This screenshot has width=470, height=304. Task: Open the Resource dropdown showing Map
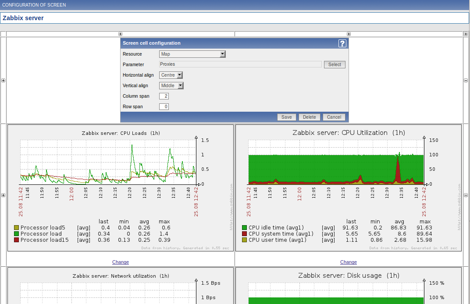192,54
